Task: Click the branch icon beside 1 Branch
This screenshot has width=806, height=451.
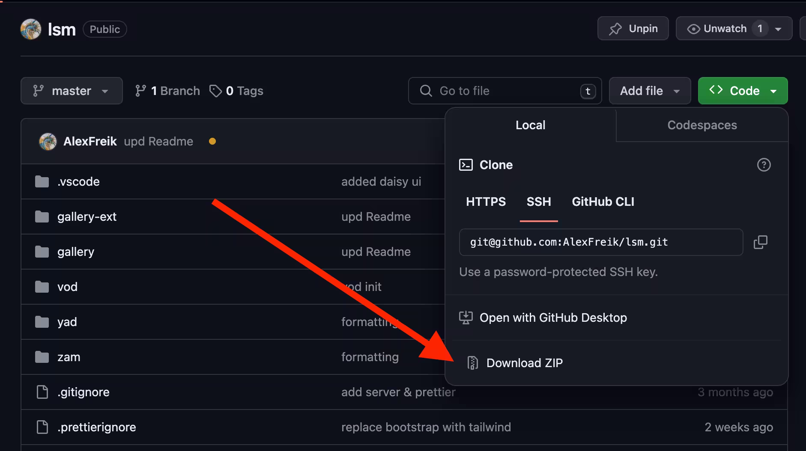Action: pos(140,91)
